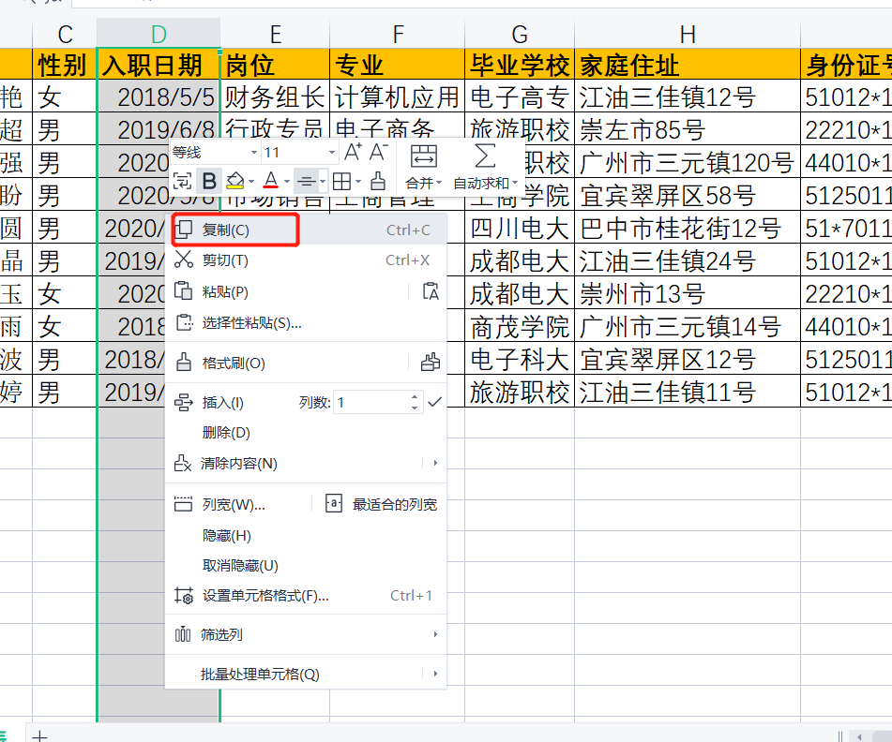Expand 筛选列 submenu

(x=306, y=634)
